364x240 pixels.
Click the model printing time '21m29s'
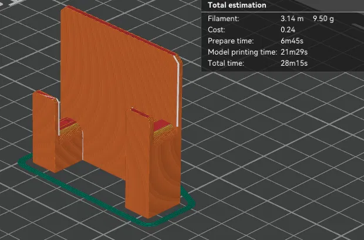point(294,52)
